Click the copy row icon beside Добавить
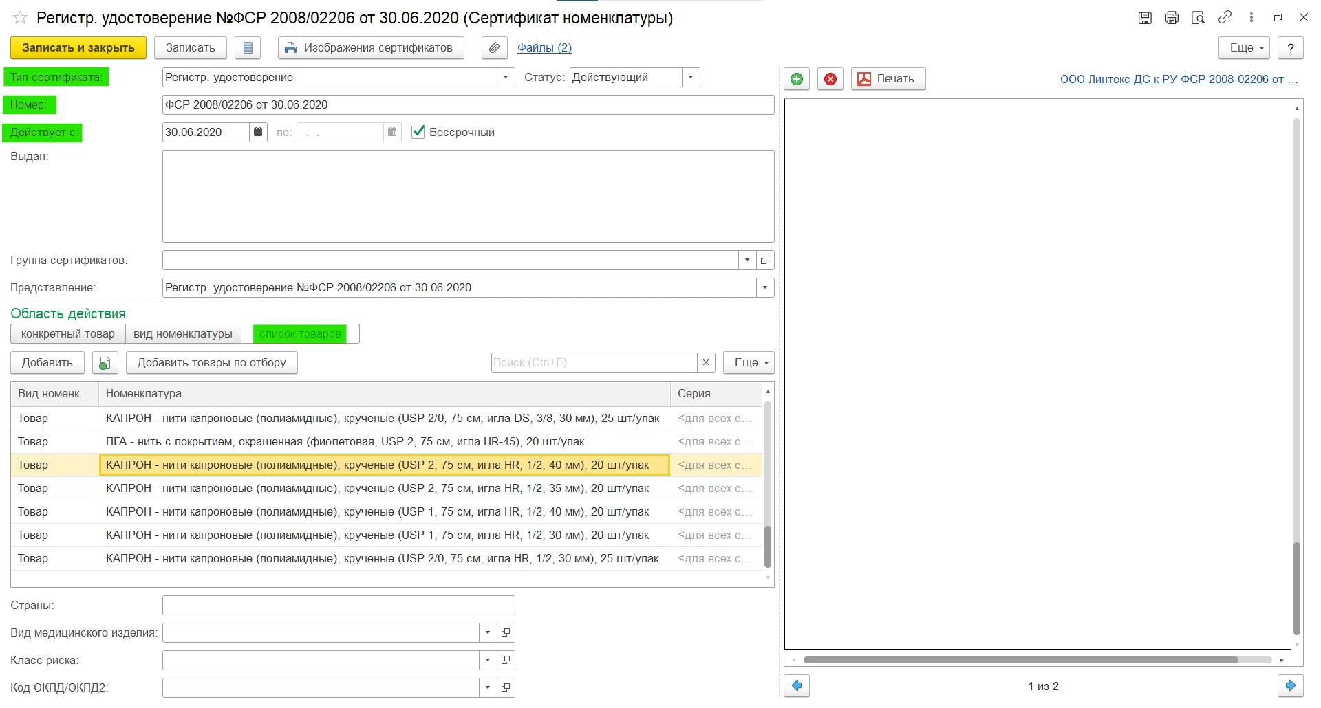This screenshot has height=708, width=1321. click(105, 363)
